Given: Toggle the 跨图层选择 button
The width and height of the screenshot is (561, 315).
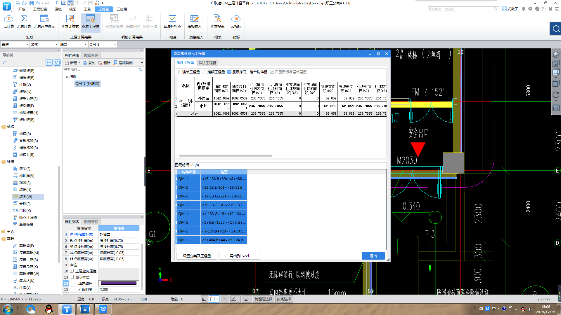Looking at the screenshot, I should tap(264, 299).
